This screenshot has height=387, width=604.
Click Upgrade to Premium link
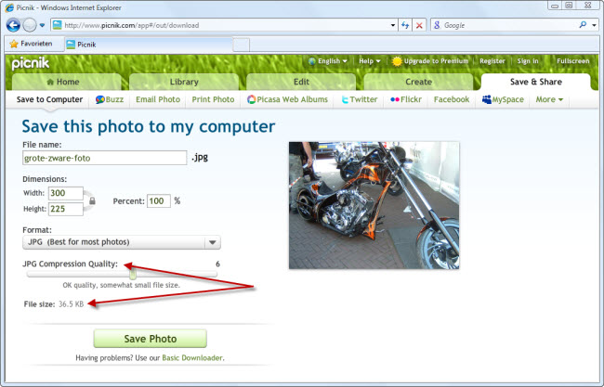click(x=430, y=61)
